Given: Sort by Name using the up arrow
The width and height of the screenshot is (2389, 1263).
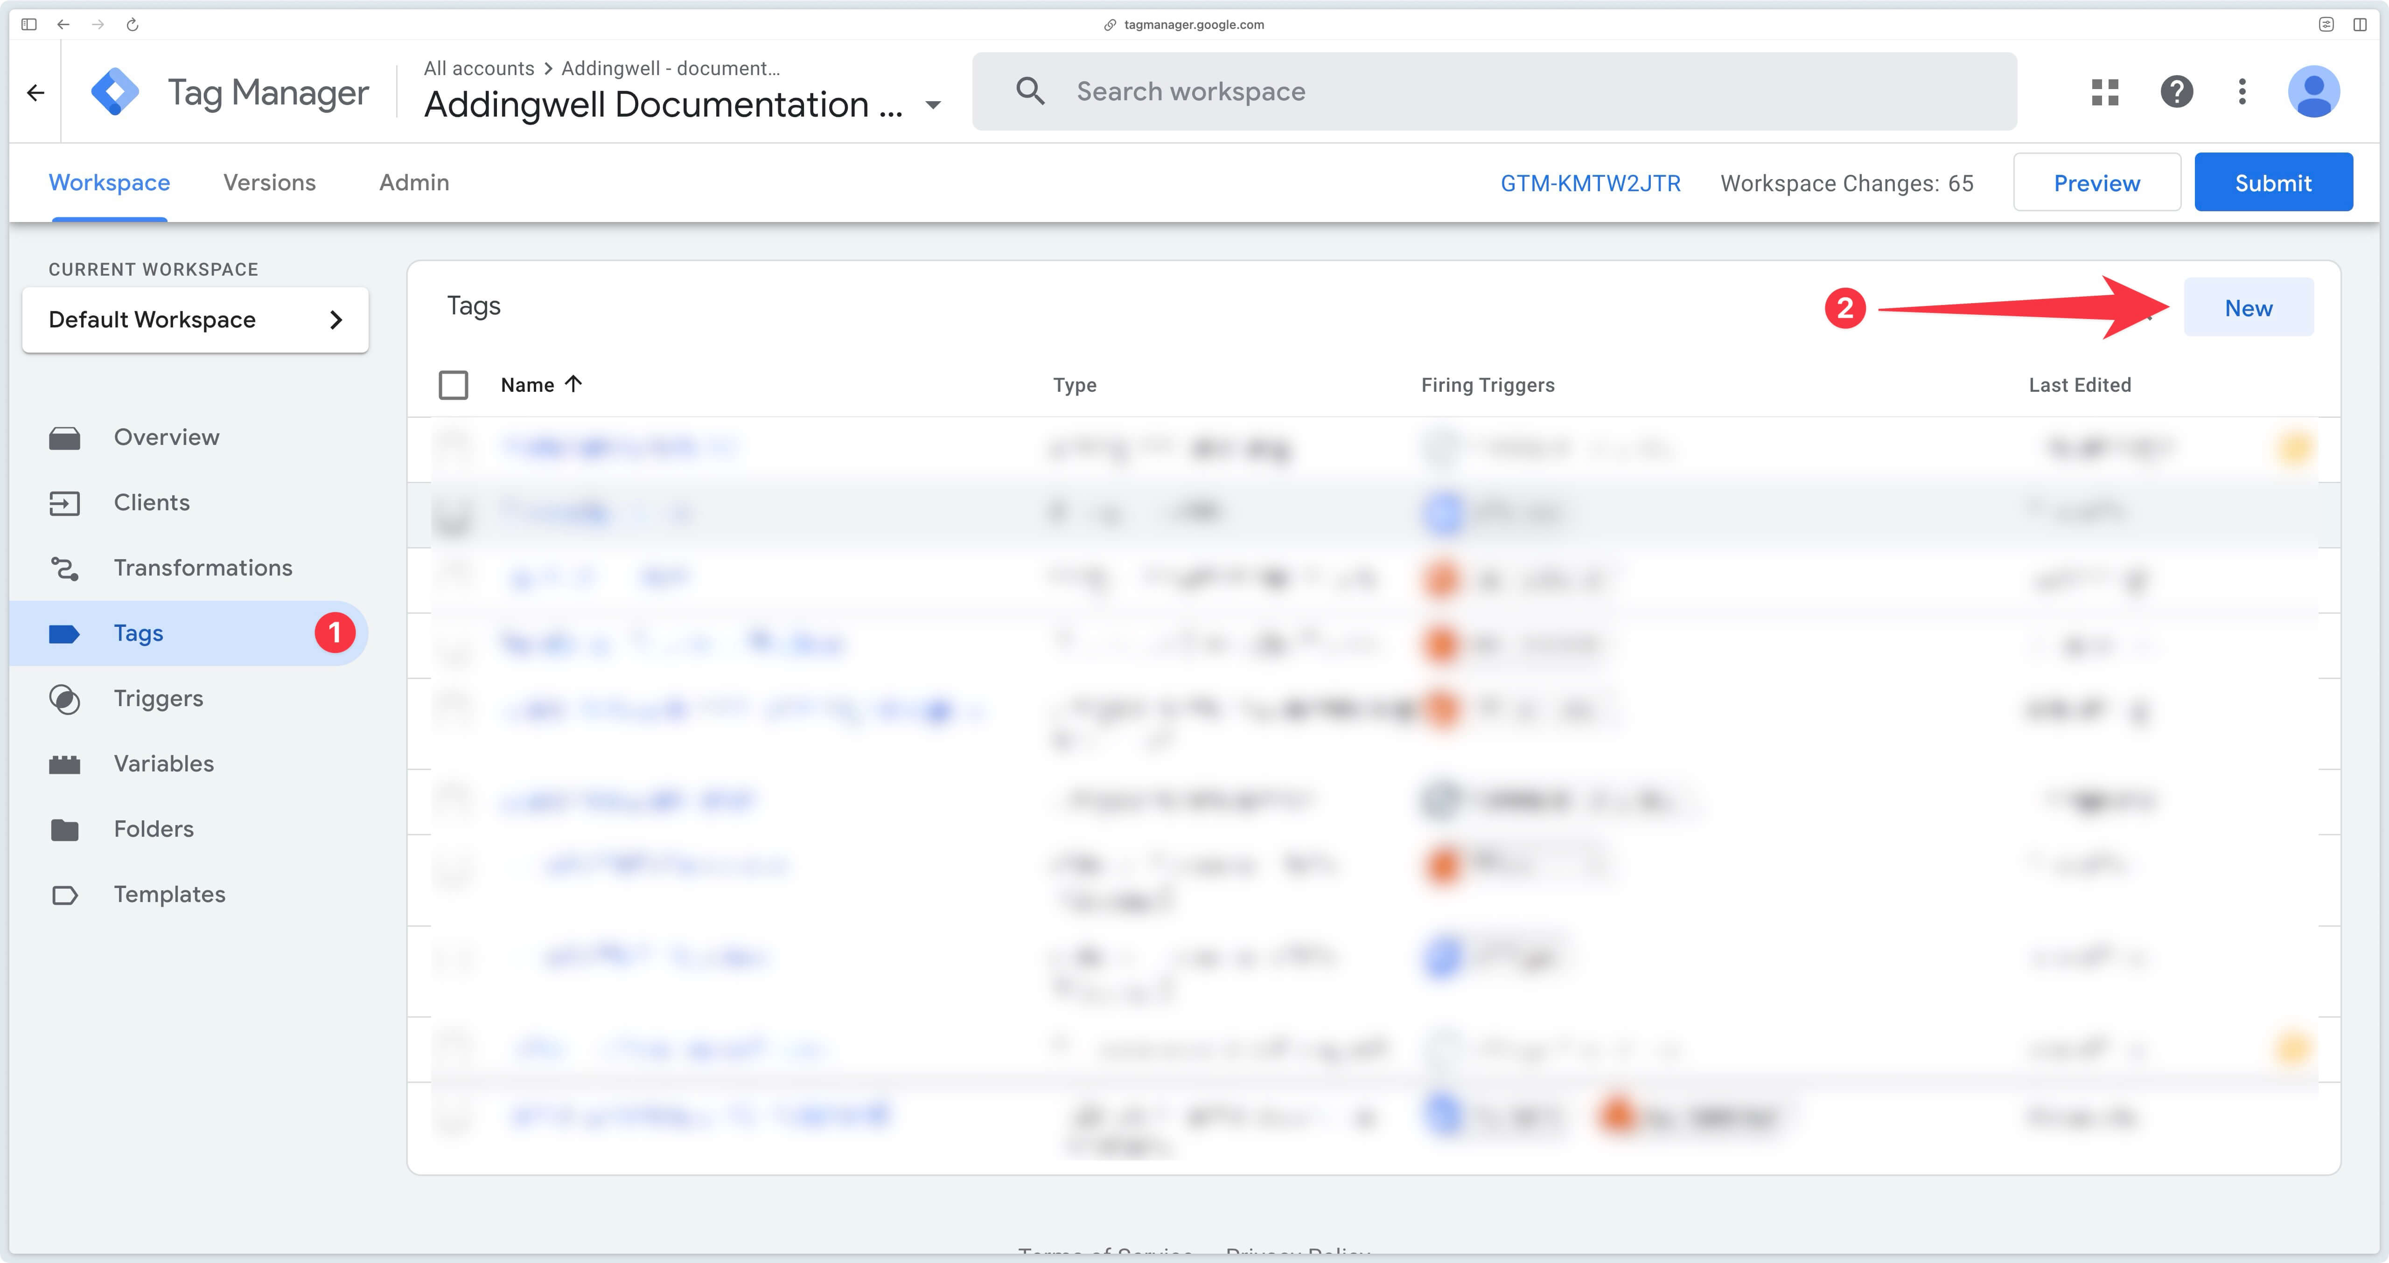Looking at the screenshot, I should (x=573, y=384).
